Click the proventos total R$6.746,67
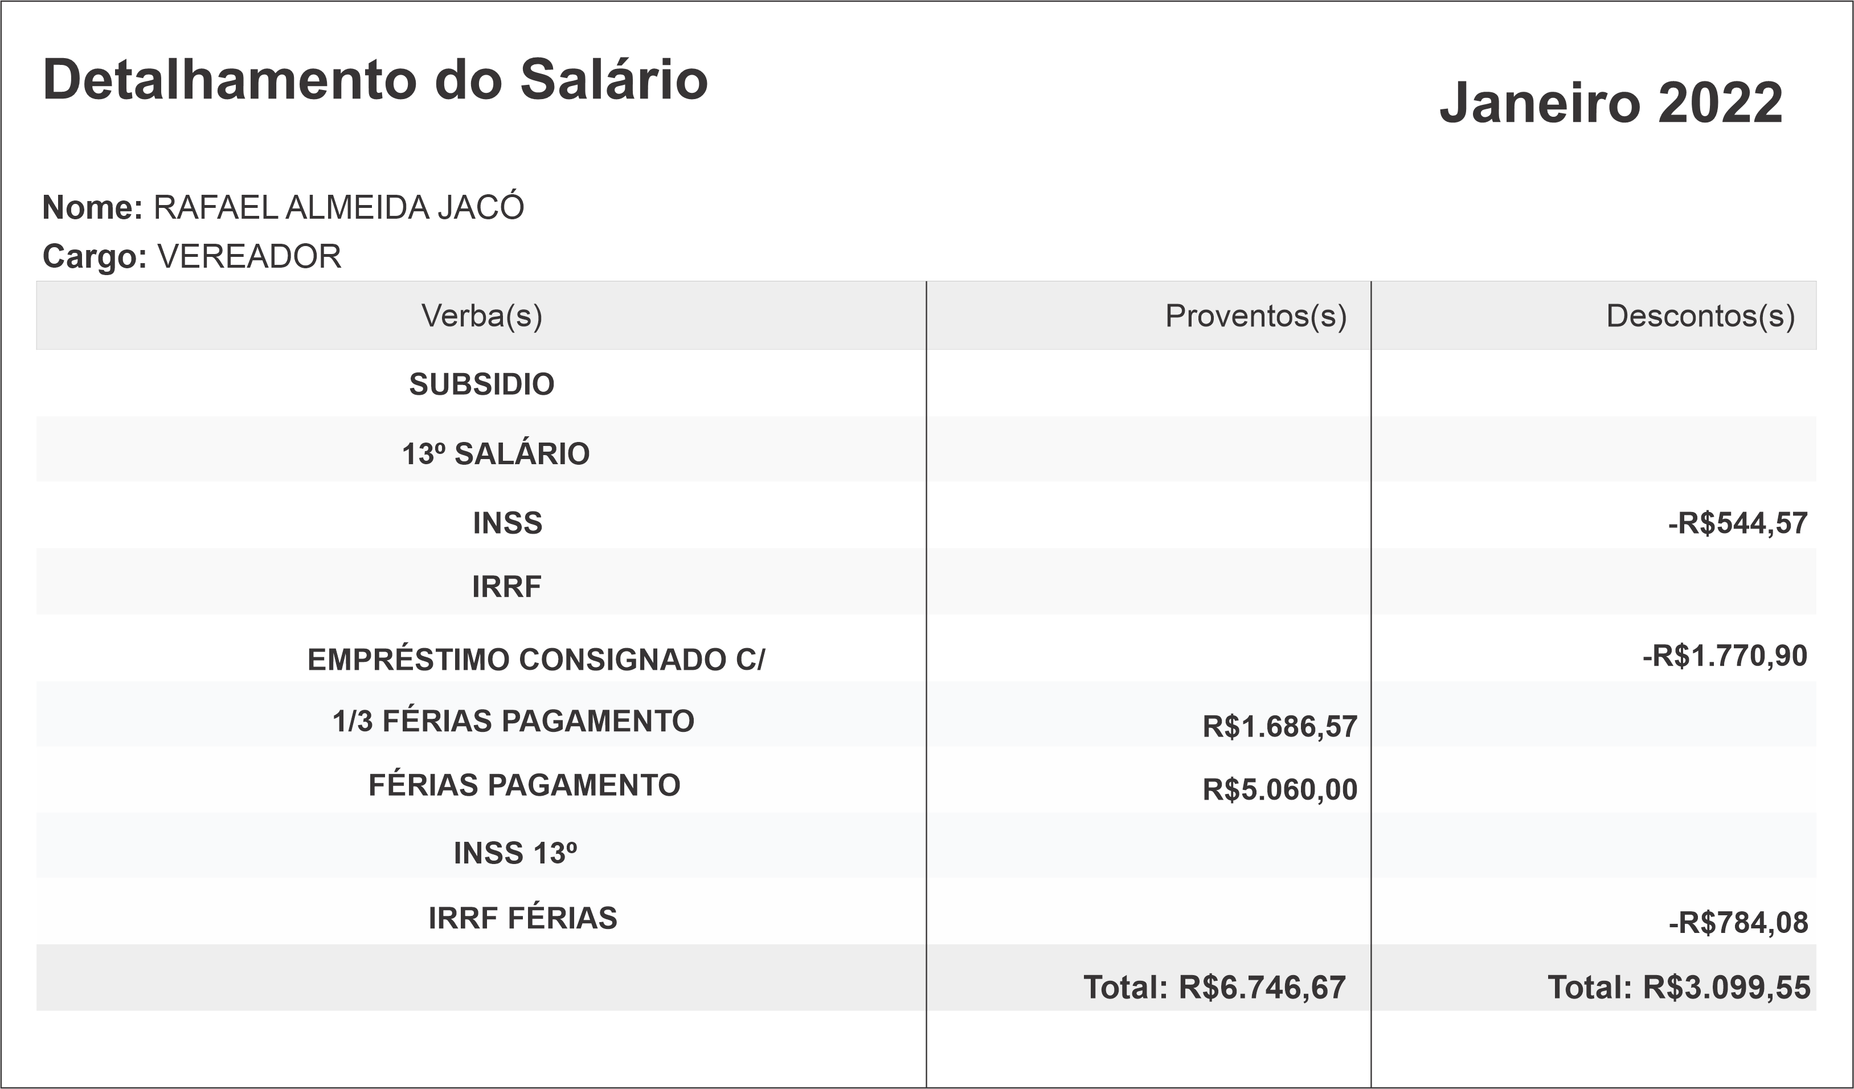1854x1089 pixels. (1215, 988)
